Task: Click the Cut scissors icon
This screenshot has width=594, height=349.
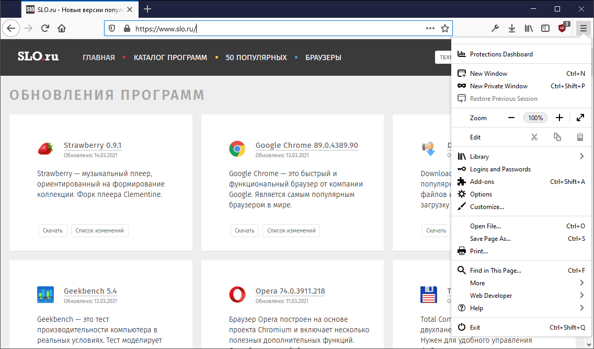Action: point(534,137)
